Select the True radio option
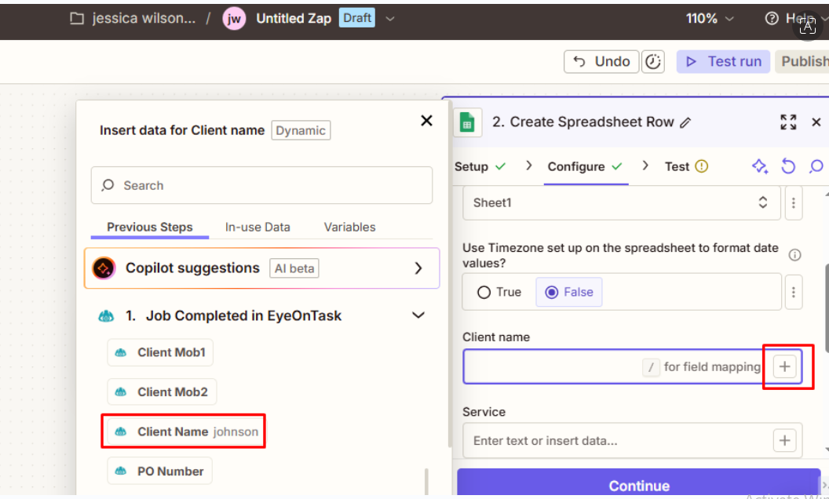This screenshot has height=499, width=829. (485, 292)
